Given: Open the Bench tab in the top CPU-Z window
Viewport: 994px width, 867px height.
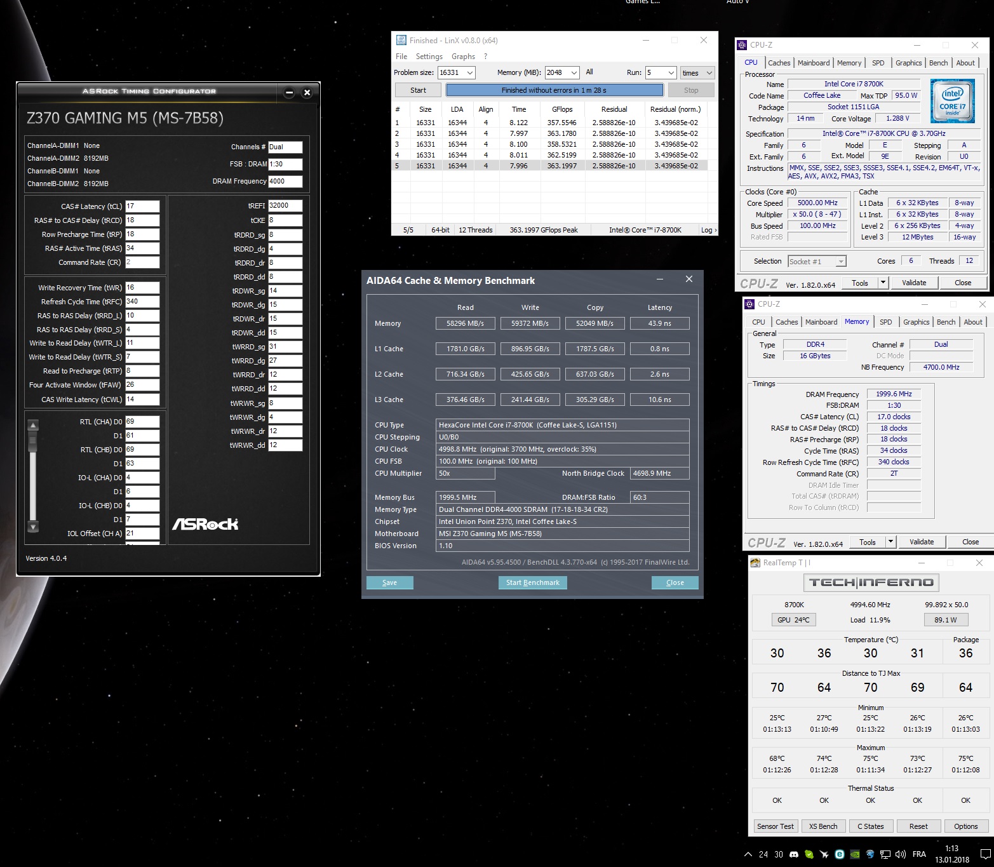Looking at the screenshot, I should 938,63.
